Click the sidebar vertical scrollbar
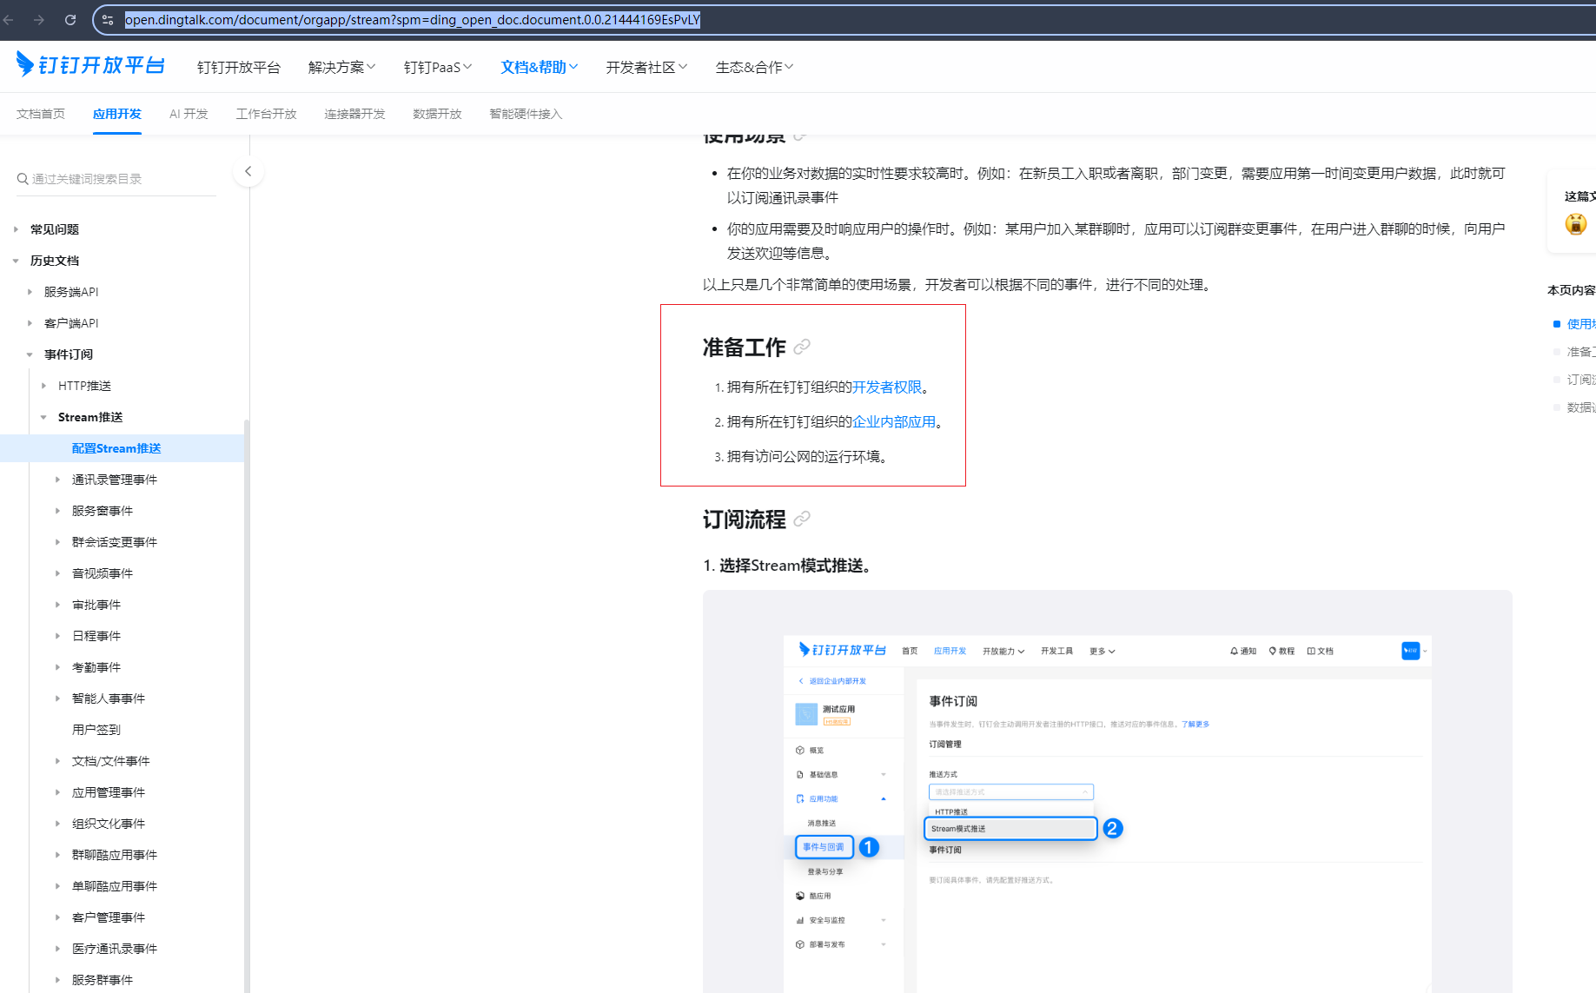 pyautogui.click(x=247, y=705)
